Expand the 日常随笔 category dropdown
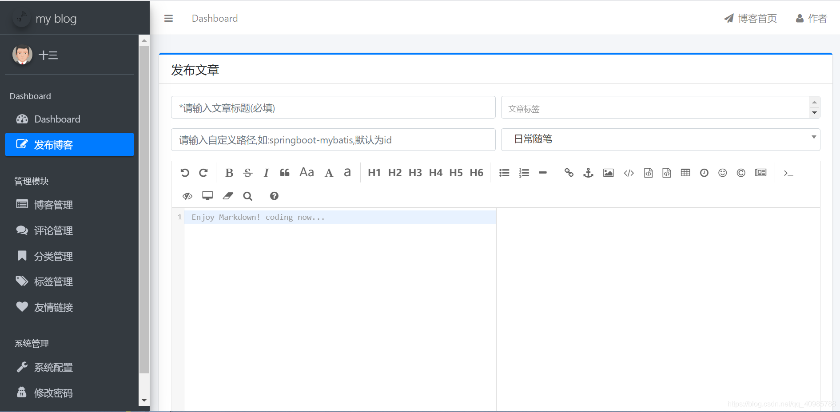 click(x=661, y=139)
